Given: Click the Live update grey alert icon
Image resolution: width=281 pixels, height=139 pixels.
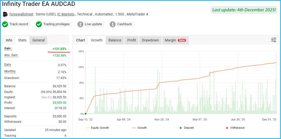Looking at the screenshot, I should click(80, 24).
